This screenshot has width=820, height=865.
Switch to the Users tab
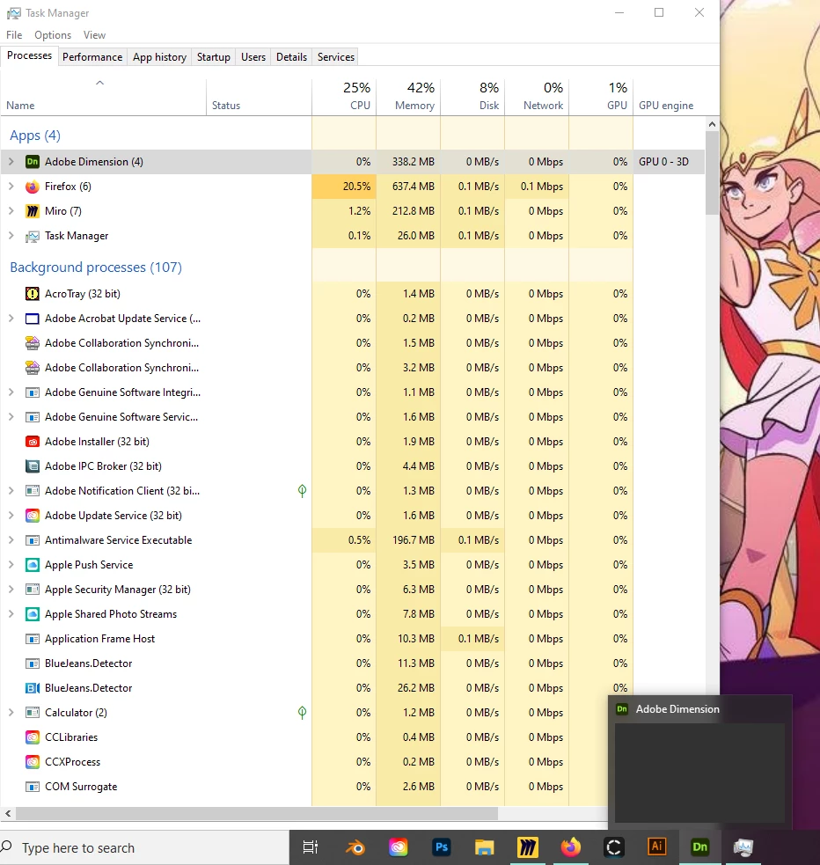[x=253, y=57]
